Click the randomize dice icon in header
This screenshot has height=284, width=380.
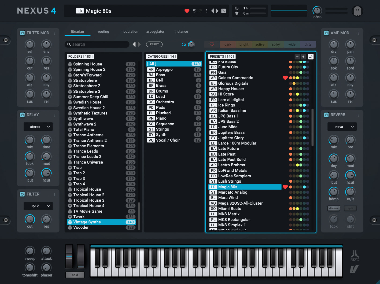pyautogui.click(x=223, y=11)
